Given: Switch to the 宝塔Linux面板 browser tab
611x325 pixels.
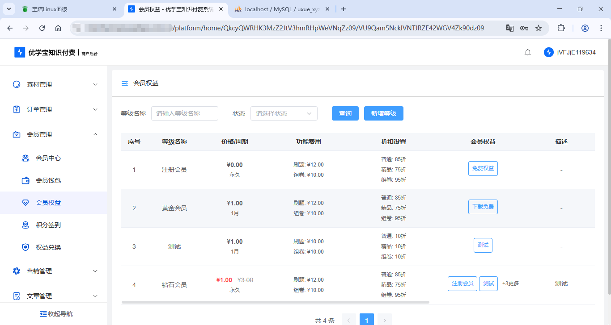Looking at the screenshot, I should (x=67, y=9).
